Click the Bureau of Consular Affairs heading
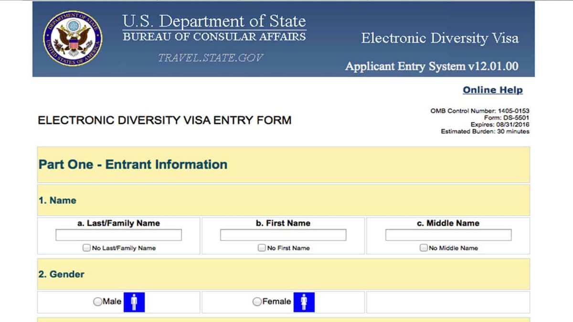The height and width of the screenshot is (322, 573). [214, 37]
